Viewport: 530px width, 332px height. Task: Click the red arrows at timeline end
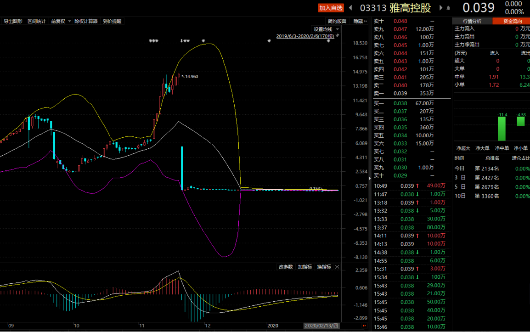tap(364, 326)
